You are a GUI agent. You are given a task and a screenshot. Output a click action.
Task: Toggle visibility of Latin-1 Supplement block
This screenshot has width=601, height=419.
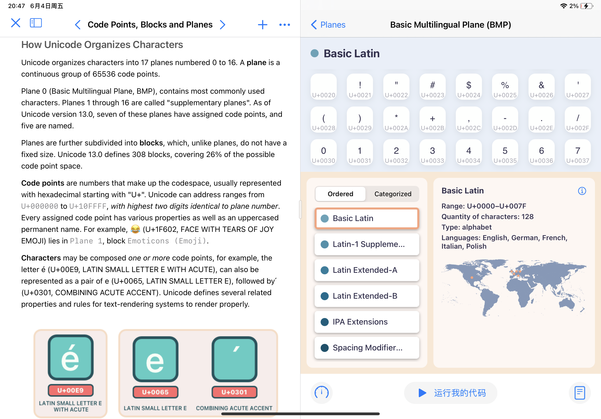click(x=325, y=244)
